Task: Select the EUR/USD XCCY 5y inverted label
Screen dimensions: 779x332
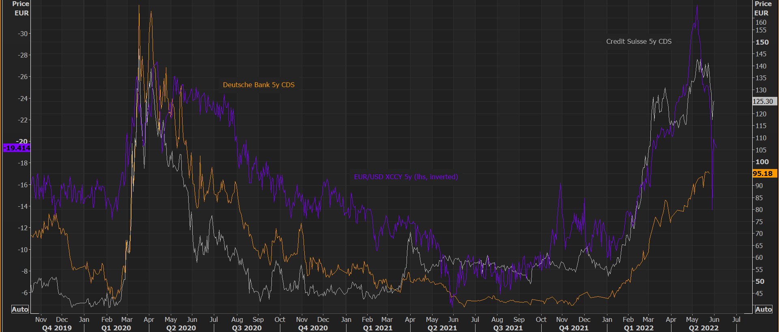Action: coord(406,177)
